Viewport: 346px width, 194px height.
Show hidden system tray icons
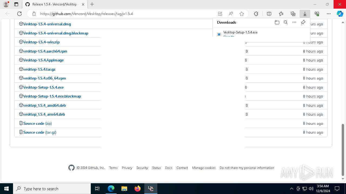pos(292,189)
